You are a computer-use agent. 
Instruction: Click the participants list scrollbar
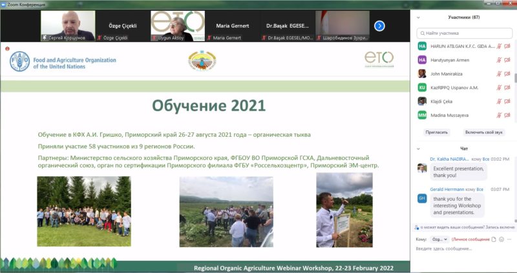pos(515,78)
